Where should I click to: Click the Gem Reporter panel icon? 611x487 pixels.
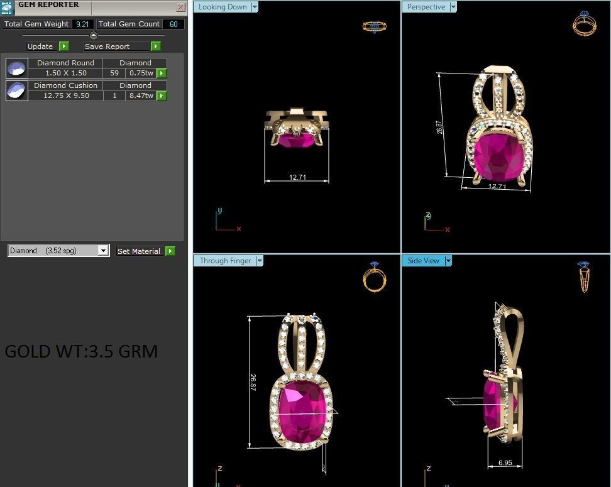point(7,8)
